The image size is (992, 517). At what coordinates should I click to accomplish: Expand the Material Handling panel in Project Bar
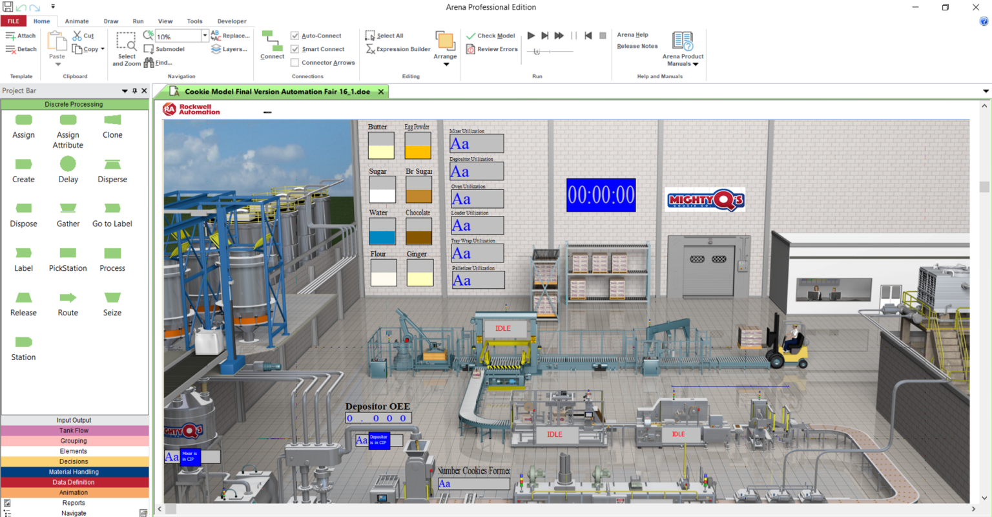click(74, 472)
